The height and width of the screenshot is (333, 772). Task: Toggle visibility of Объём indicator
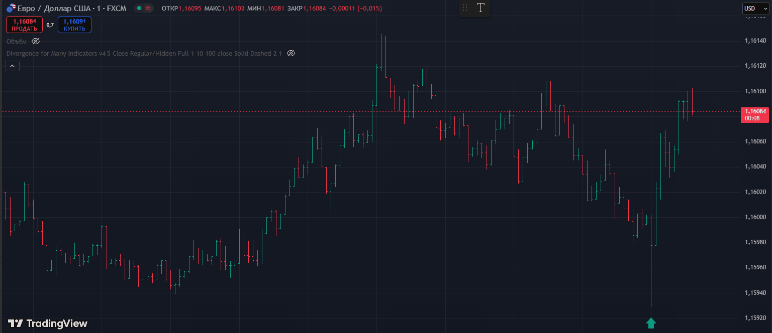coord(36,41)
